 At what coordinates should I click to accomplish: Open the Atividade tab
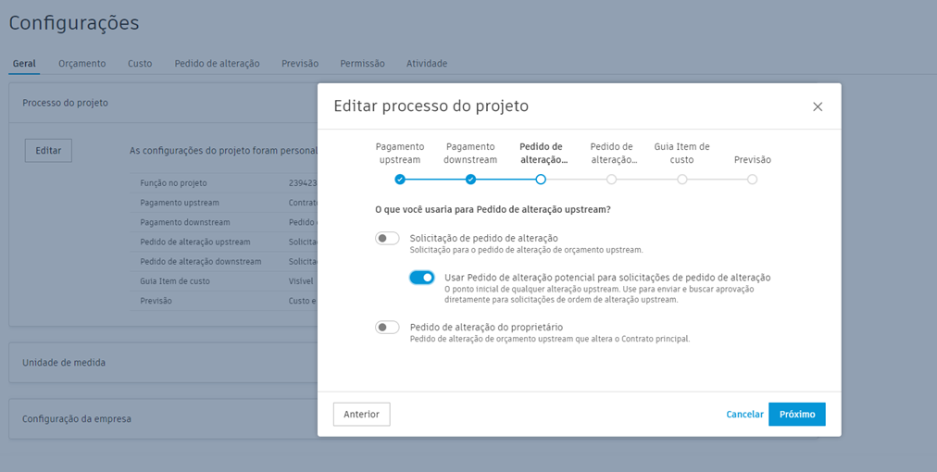(427, 63)
